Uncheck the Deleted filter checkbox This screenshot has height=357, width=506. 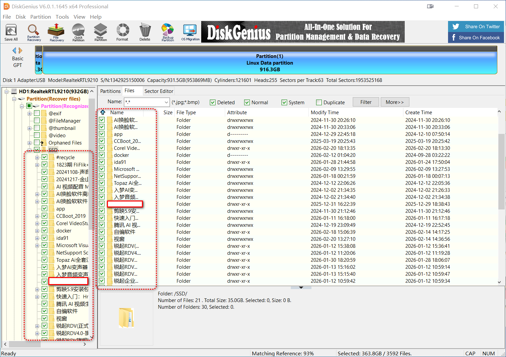click(213, 103)
